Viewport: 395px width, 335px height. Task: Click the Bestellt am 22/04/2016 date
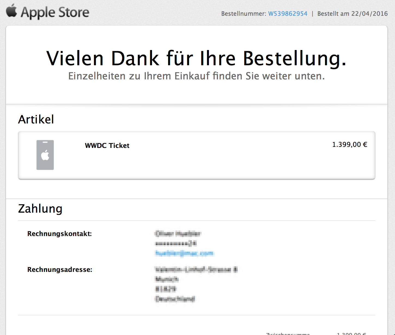[353, 14]
